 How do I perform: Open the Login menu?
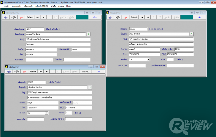click(x=6, y=6)
